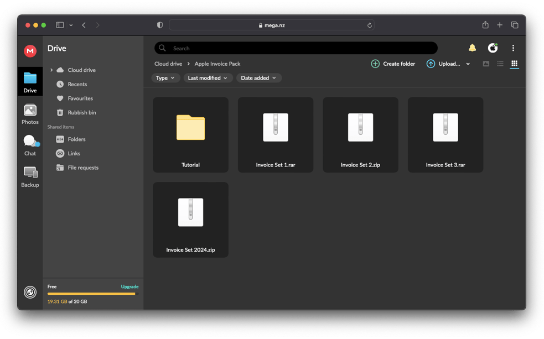Click the Create folder button
The height and width of the screenshot is (339, 544).
point(393,64)
